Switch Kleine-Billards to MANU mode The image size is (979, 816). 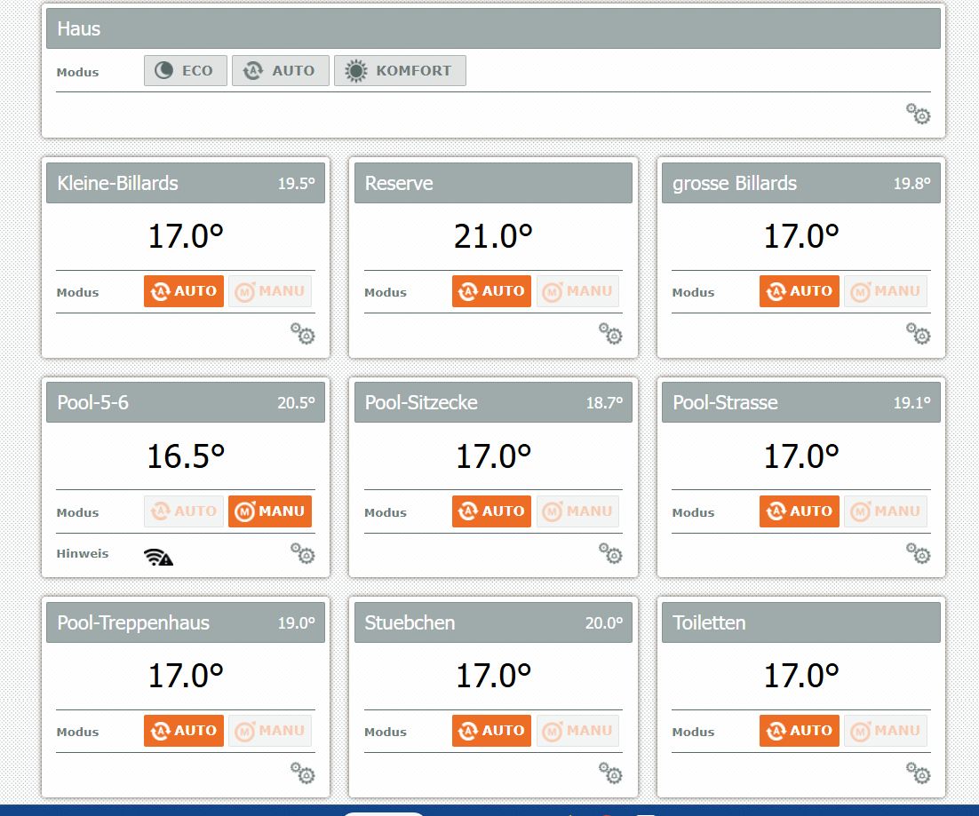pos(270,291)
